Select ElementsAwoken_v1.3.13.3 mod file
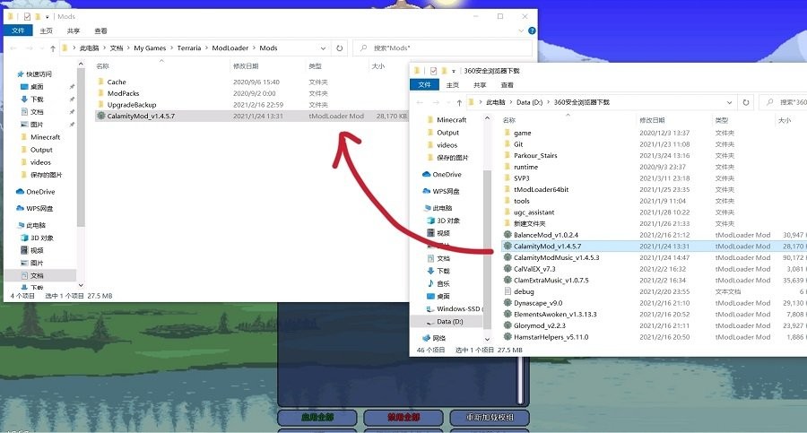Viewport: 807px width, 433px height. tap(555, 314)
